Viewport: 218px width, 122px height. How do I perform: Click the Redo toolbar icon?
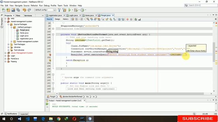click(29, 10)
